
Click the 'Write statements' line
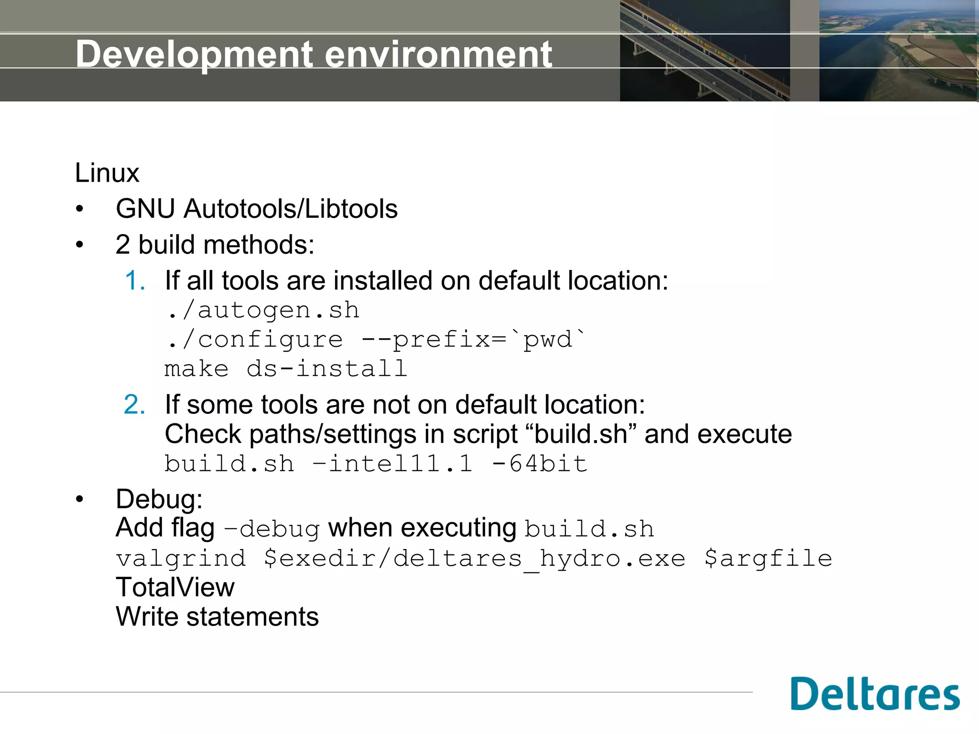click(x=217, y=617)
